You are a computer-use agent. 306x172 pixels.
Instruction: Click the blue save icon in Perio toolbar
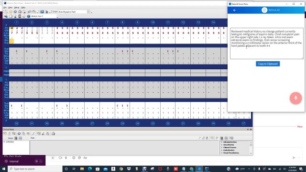tap(15, 12)
